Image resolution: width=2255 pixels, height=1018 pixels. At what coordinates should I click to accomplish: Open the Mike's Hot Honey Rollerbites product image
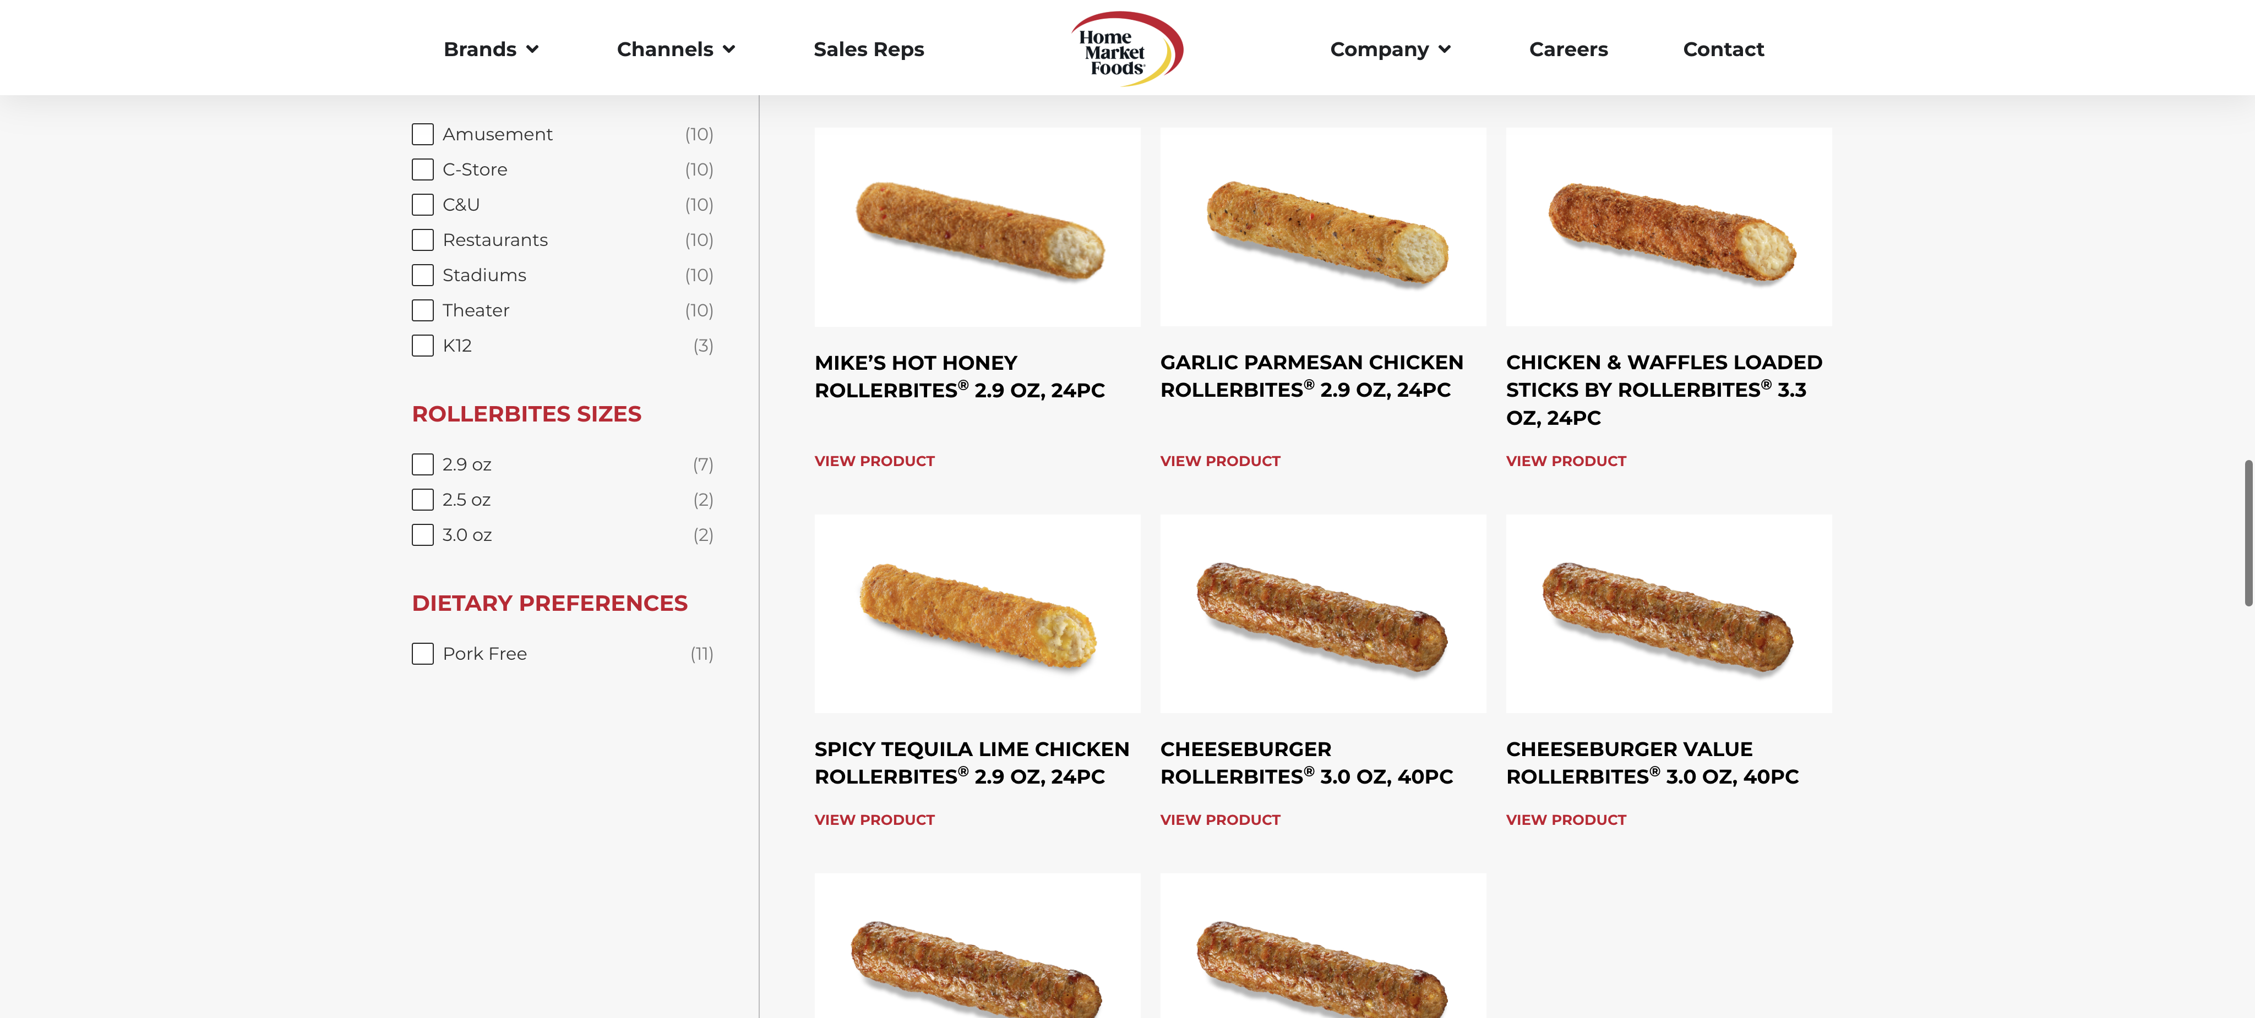tap(977, 228)
